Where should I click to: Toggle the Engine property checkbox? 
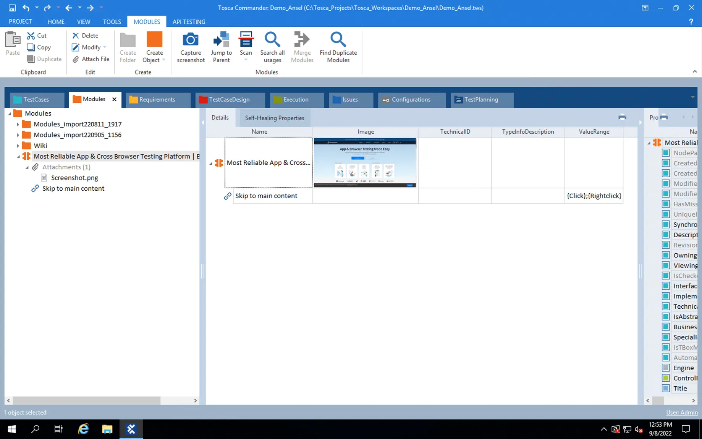pyautogui.click(x=666, y=368)
